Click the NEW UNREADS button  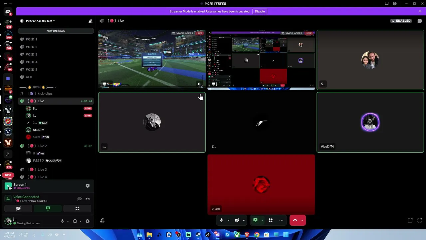tap(56, 31)
